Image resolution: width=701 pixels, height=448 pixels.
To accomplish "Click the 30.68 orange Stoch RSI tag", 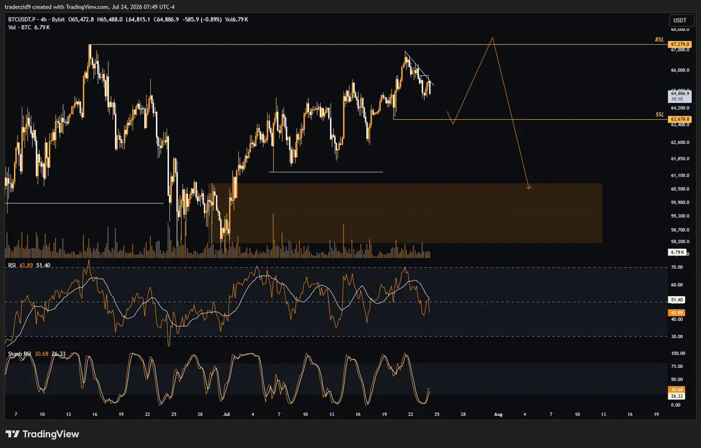I will [677, 389].
